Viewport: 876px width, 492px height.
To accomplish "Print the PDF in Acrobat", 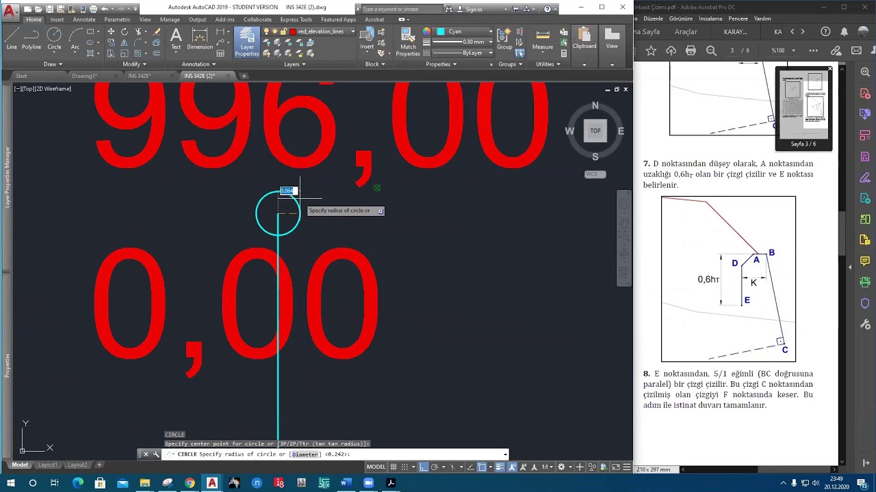I will click(x=691, y=51).
